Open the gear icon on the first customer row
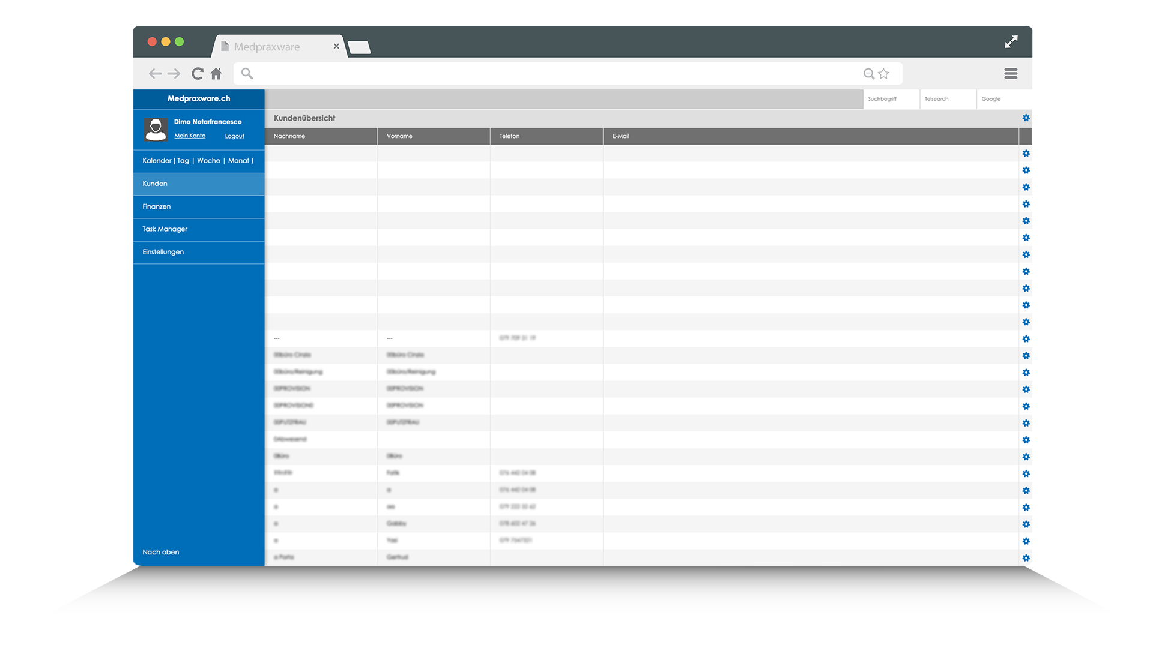Viewport: 1153px width, 648px height. coord(1026,153)
